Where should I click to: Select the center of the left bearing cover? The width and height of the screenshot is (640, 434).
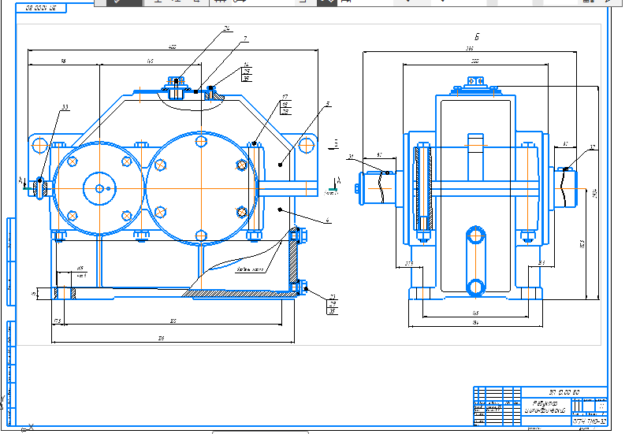(100, 187)
